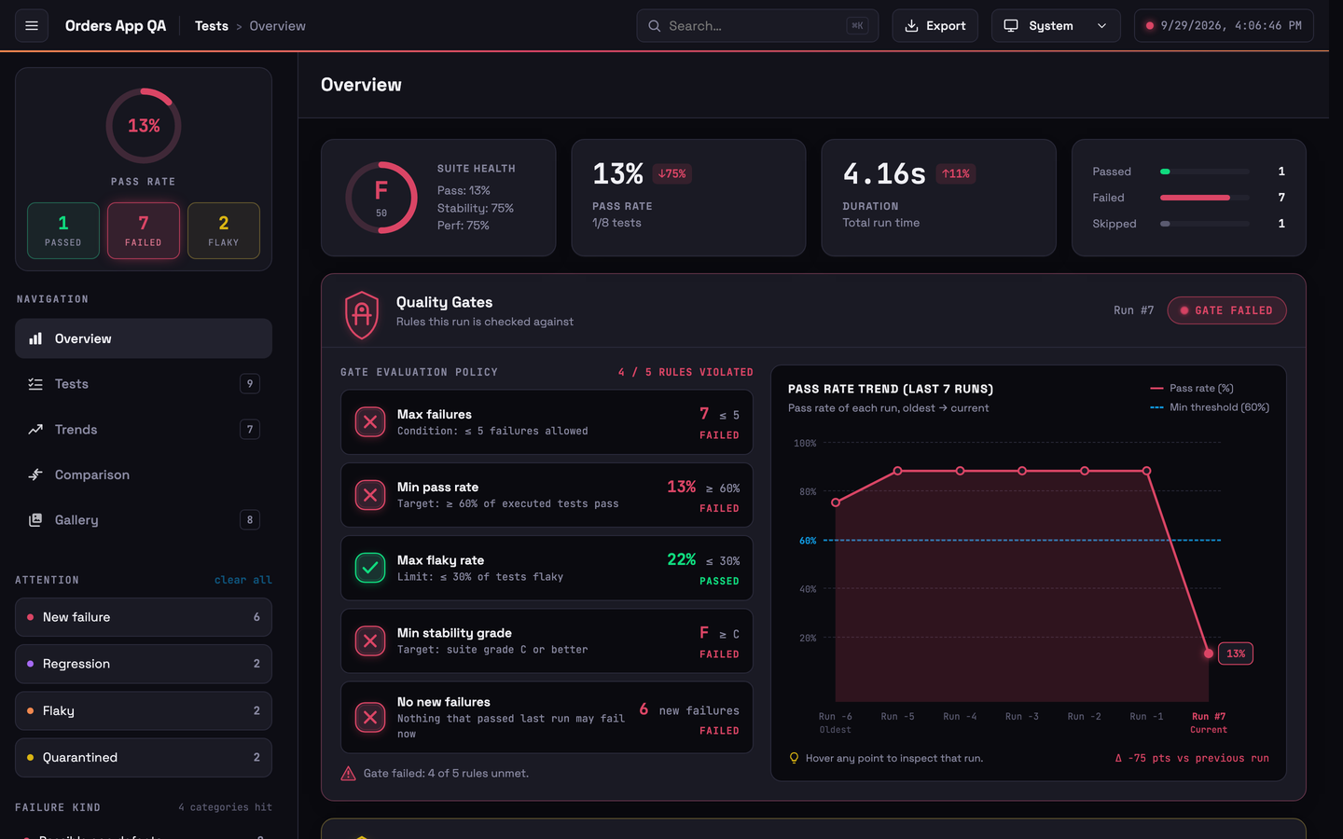Click the X icon for No new failures
This screenshot has width=1343, height=839.
pos(370,717)
